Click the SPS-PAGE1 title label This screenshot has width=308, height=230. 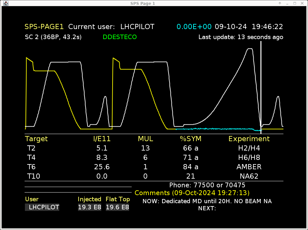[x=44, y=27]
